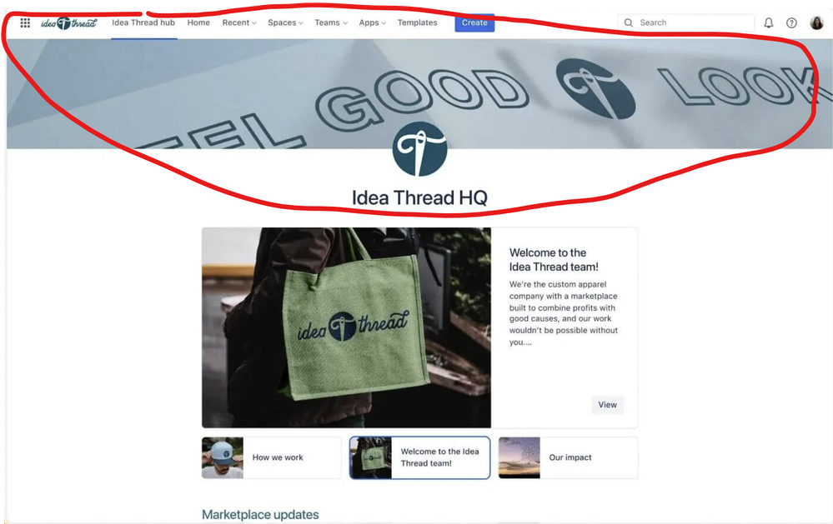The image size is (833, 524).
Task: Open Templates in top navigation
Action: pyautogui.click(x=418, y=22)
